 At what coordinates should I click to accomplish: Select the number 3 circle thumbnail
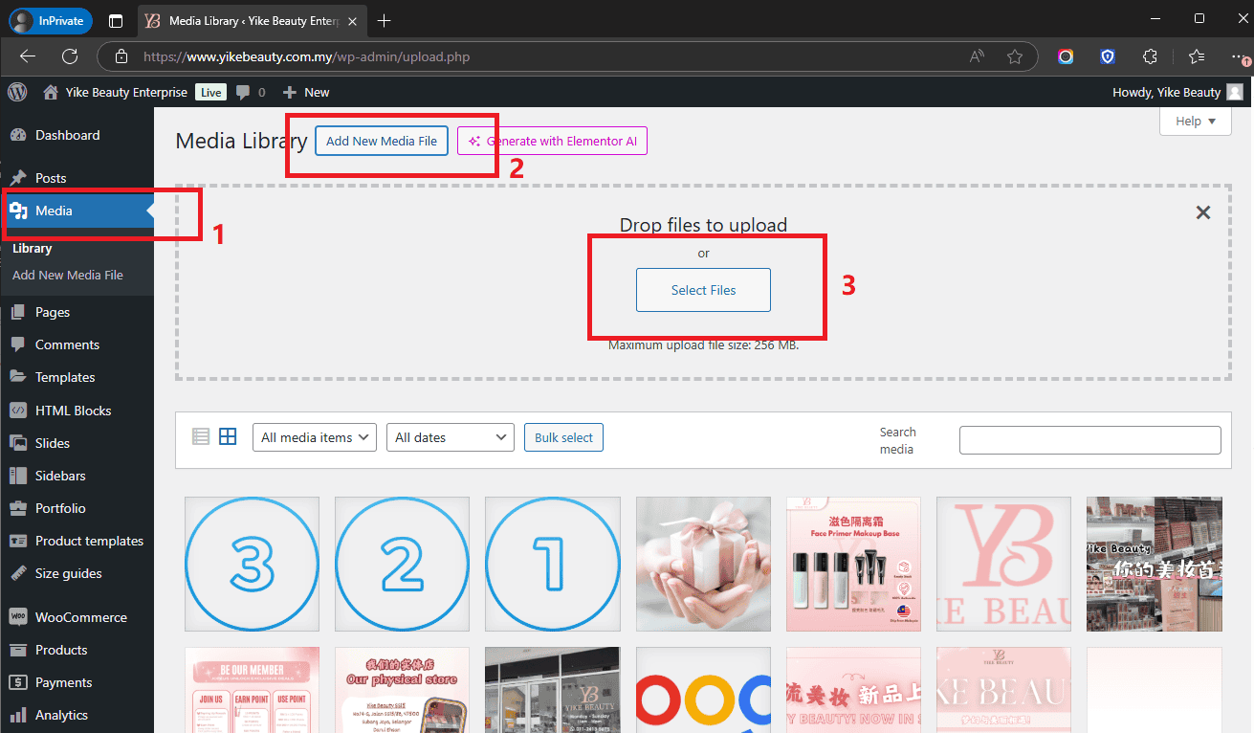(x=252, y=564)
